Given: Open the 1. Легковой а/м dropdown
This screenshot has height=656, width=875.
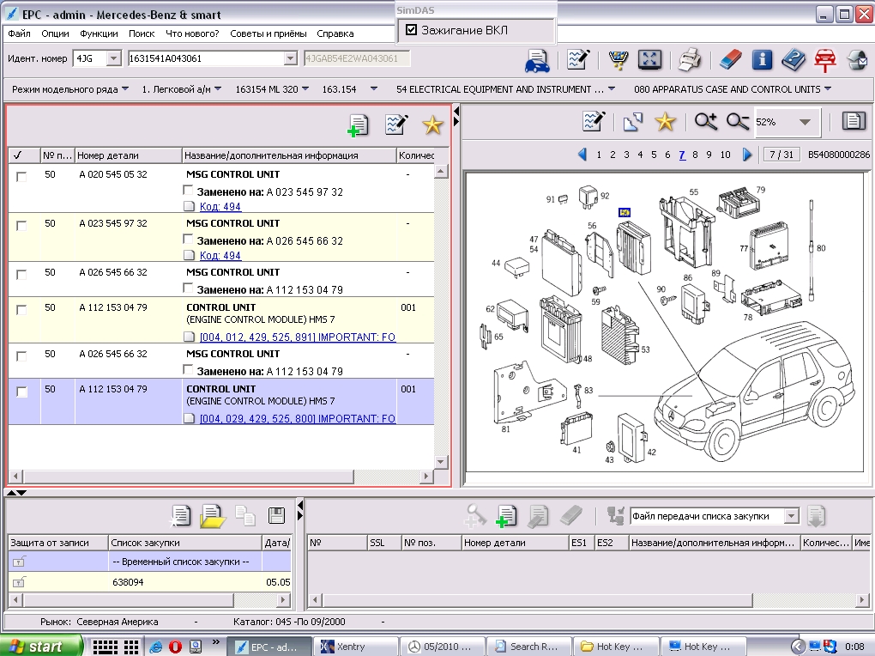Looking at the screenshot, I should coord(181,88).
